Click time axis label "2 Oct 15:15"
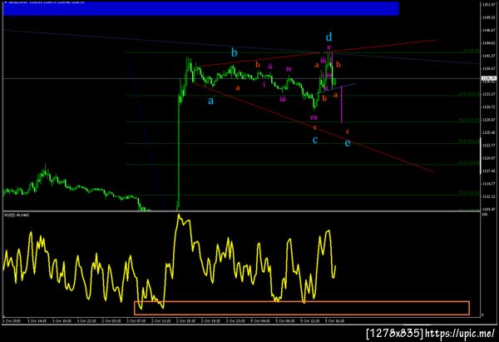Screen dimensions: 499x342 (186, 321)
